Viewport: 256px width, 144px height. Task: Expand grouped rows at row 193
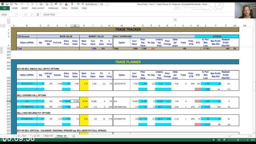tap(2, 48)
